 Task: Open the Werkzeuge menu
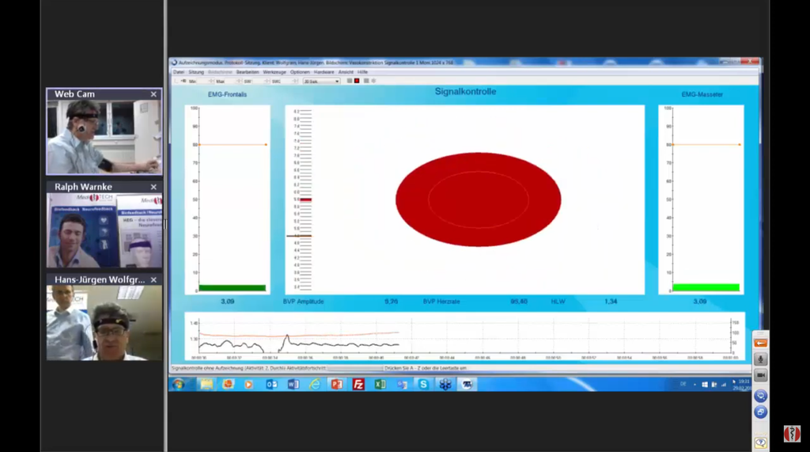click(x=274, y=72)
